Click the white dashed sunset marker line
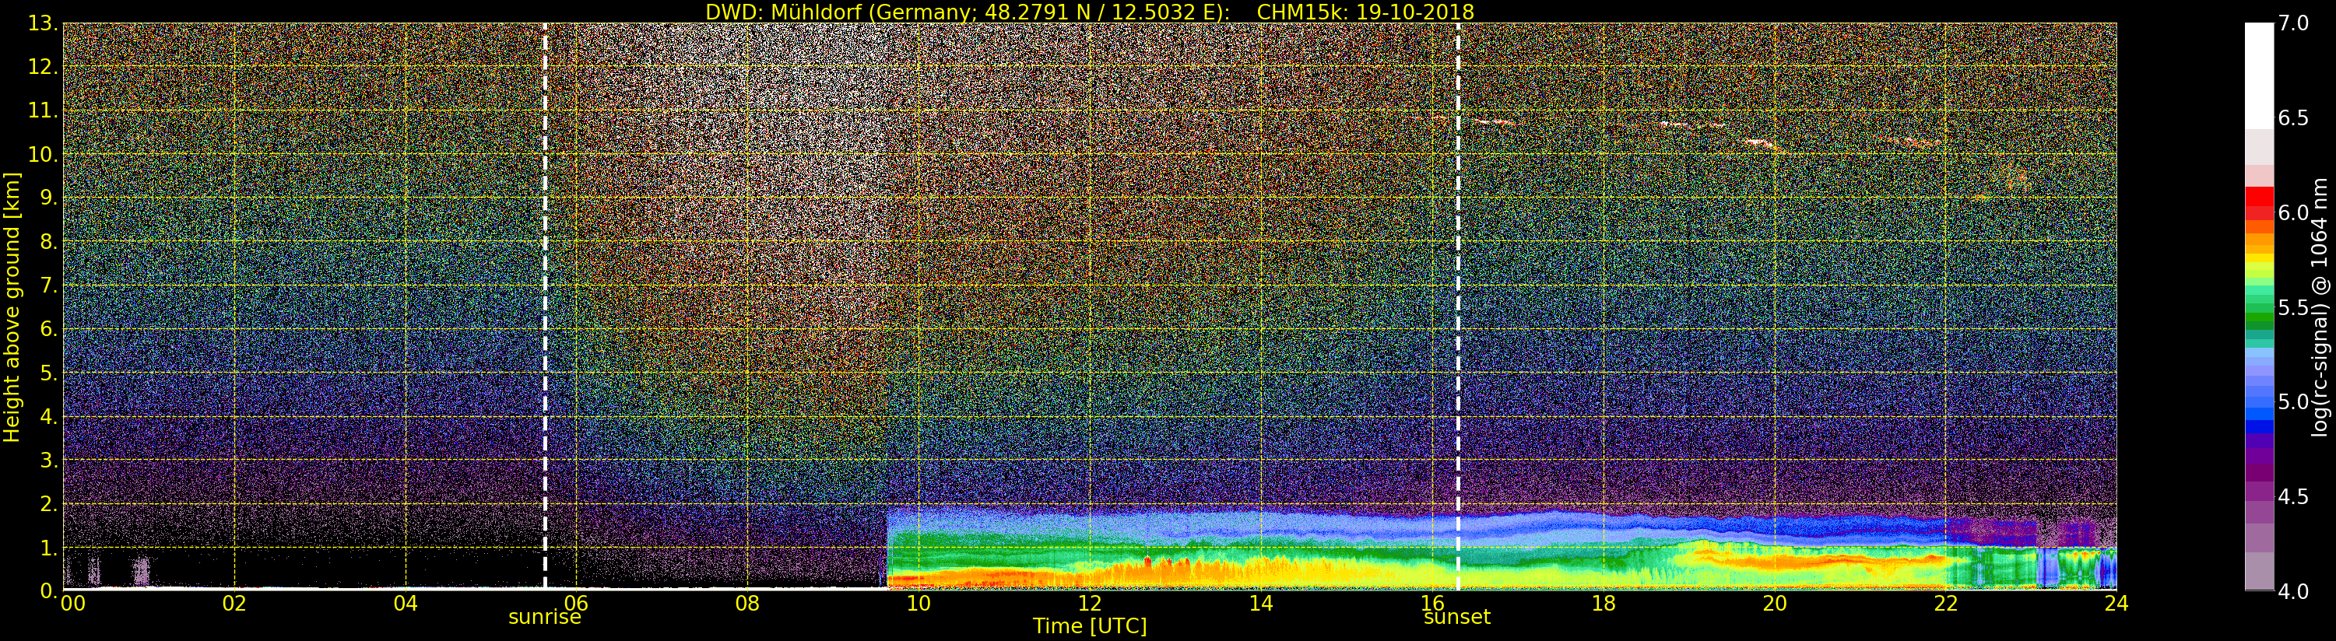 click(x=1458, y=306)
